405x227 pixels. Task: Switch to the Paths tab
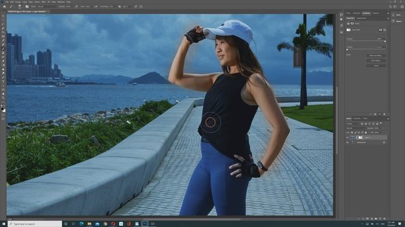click(x=365, y=119)
